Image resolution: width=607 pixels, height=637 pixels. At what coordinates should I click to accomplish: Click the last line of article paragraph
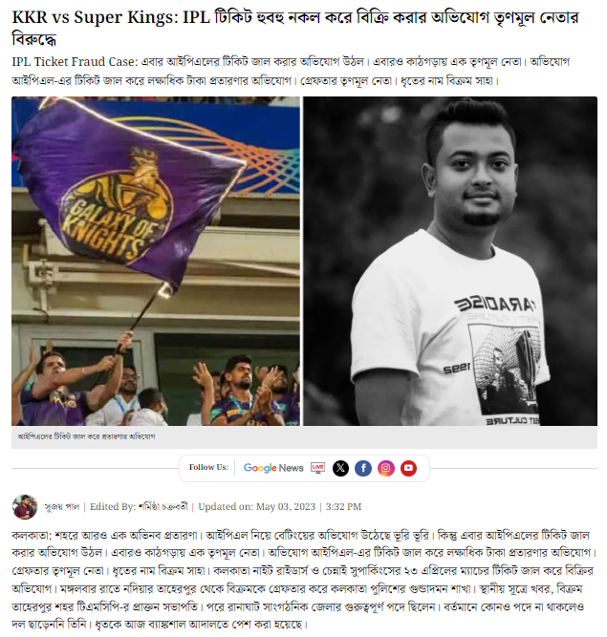click(x=161, y=624)
